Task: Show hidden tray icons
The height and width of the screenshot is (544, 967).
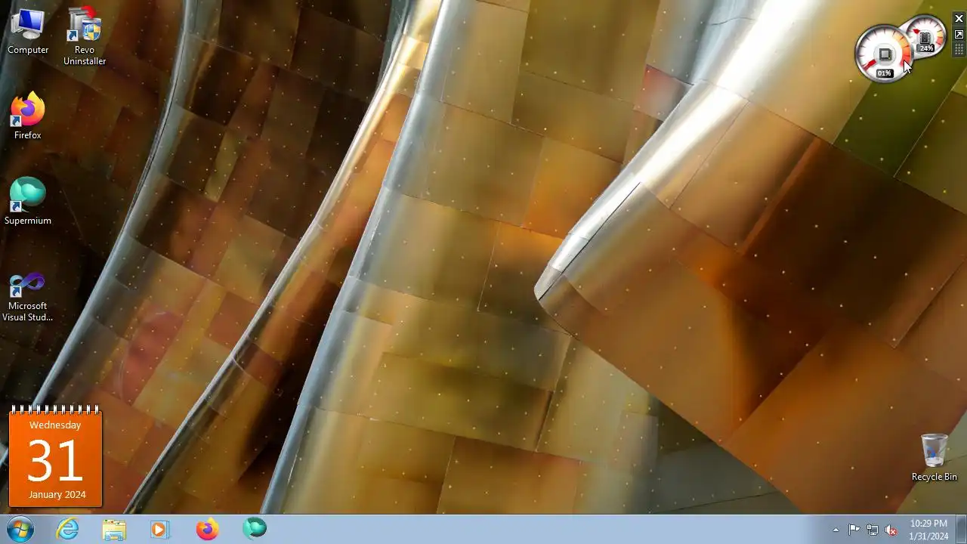Action: (x=836, y=530)
